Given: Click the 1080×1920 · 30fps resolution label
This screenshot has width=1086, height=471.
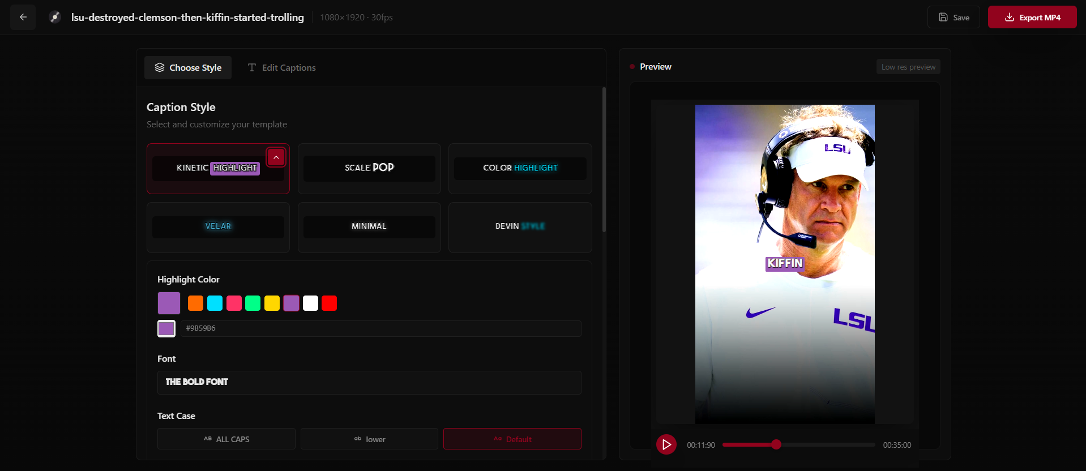Looking at the screenshot, I should (x=356, y=18).
